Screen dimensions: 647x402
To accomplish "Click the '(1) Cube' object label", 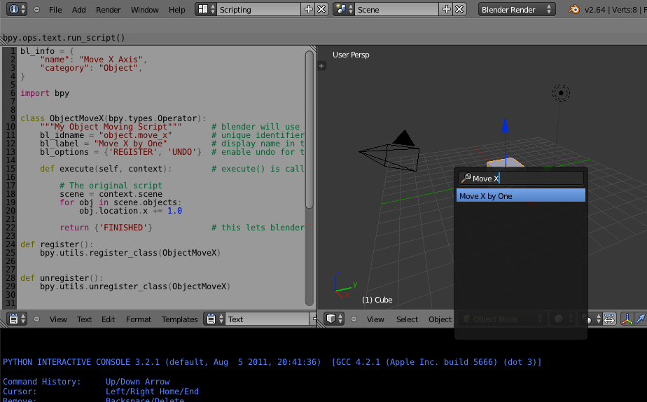I will [x=377, y=300].
